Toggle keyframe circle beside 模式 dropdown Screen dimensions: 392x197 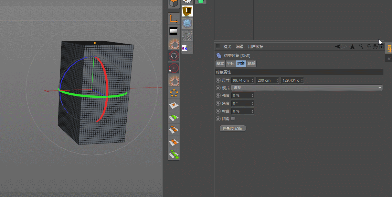(218, 88)
